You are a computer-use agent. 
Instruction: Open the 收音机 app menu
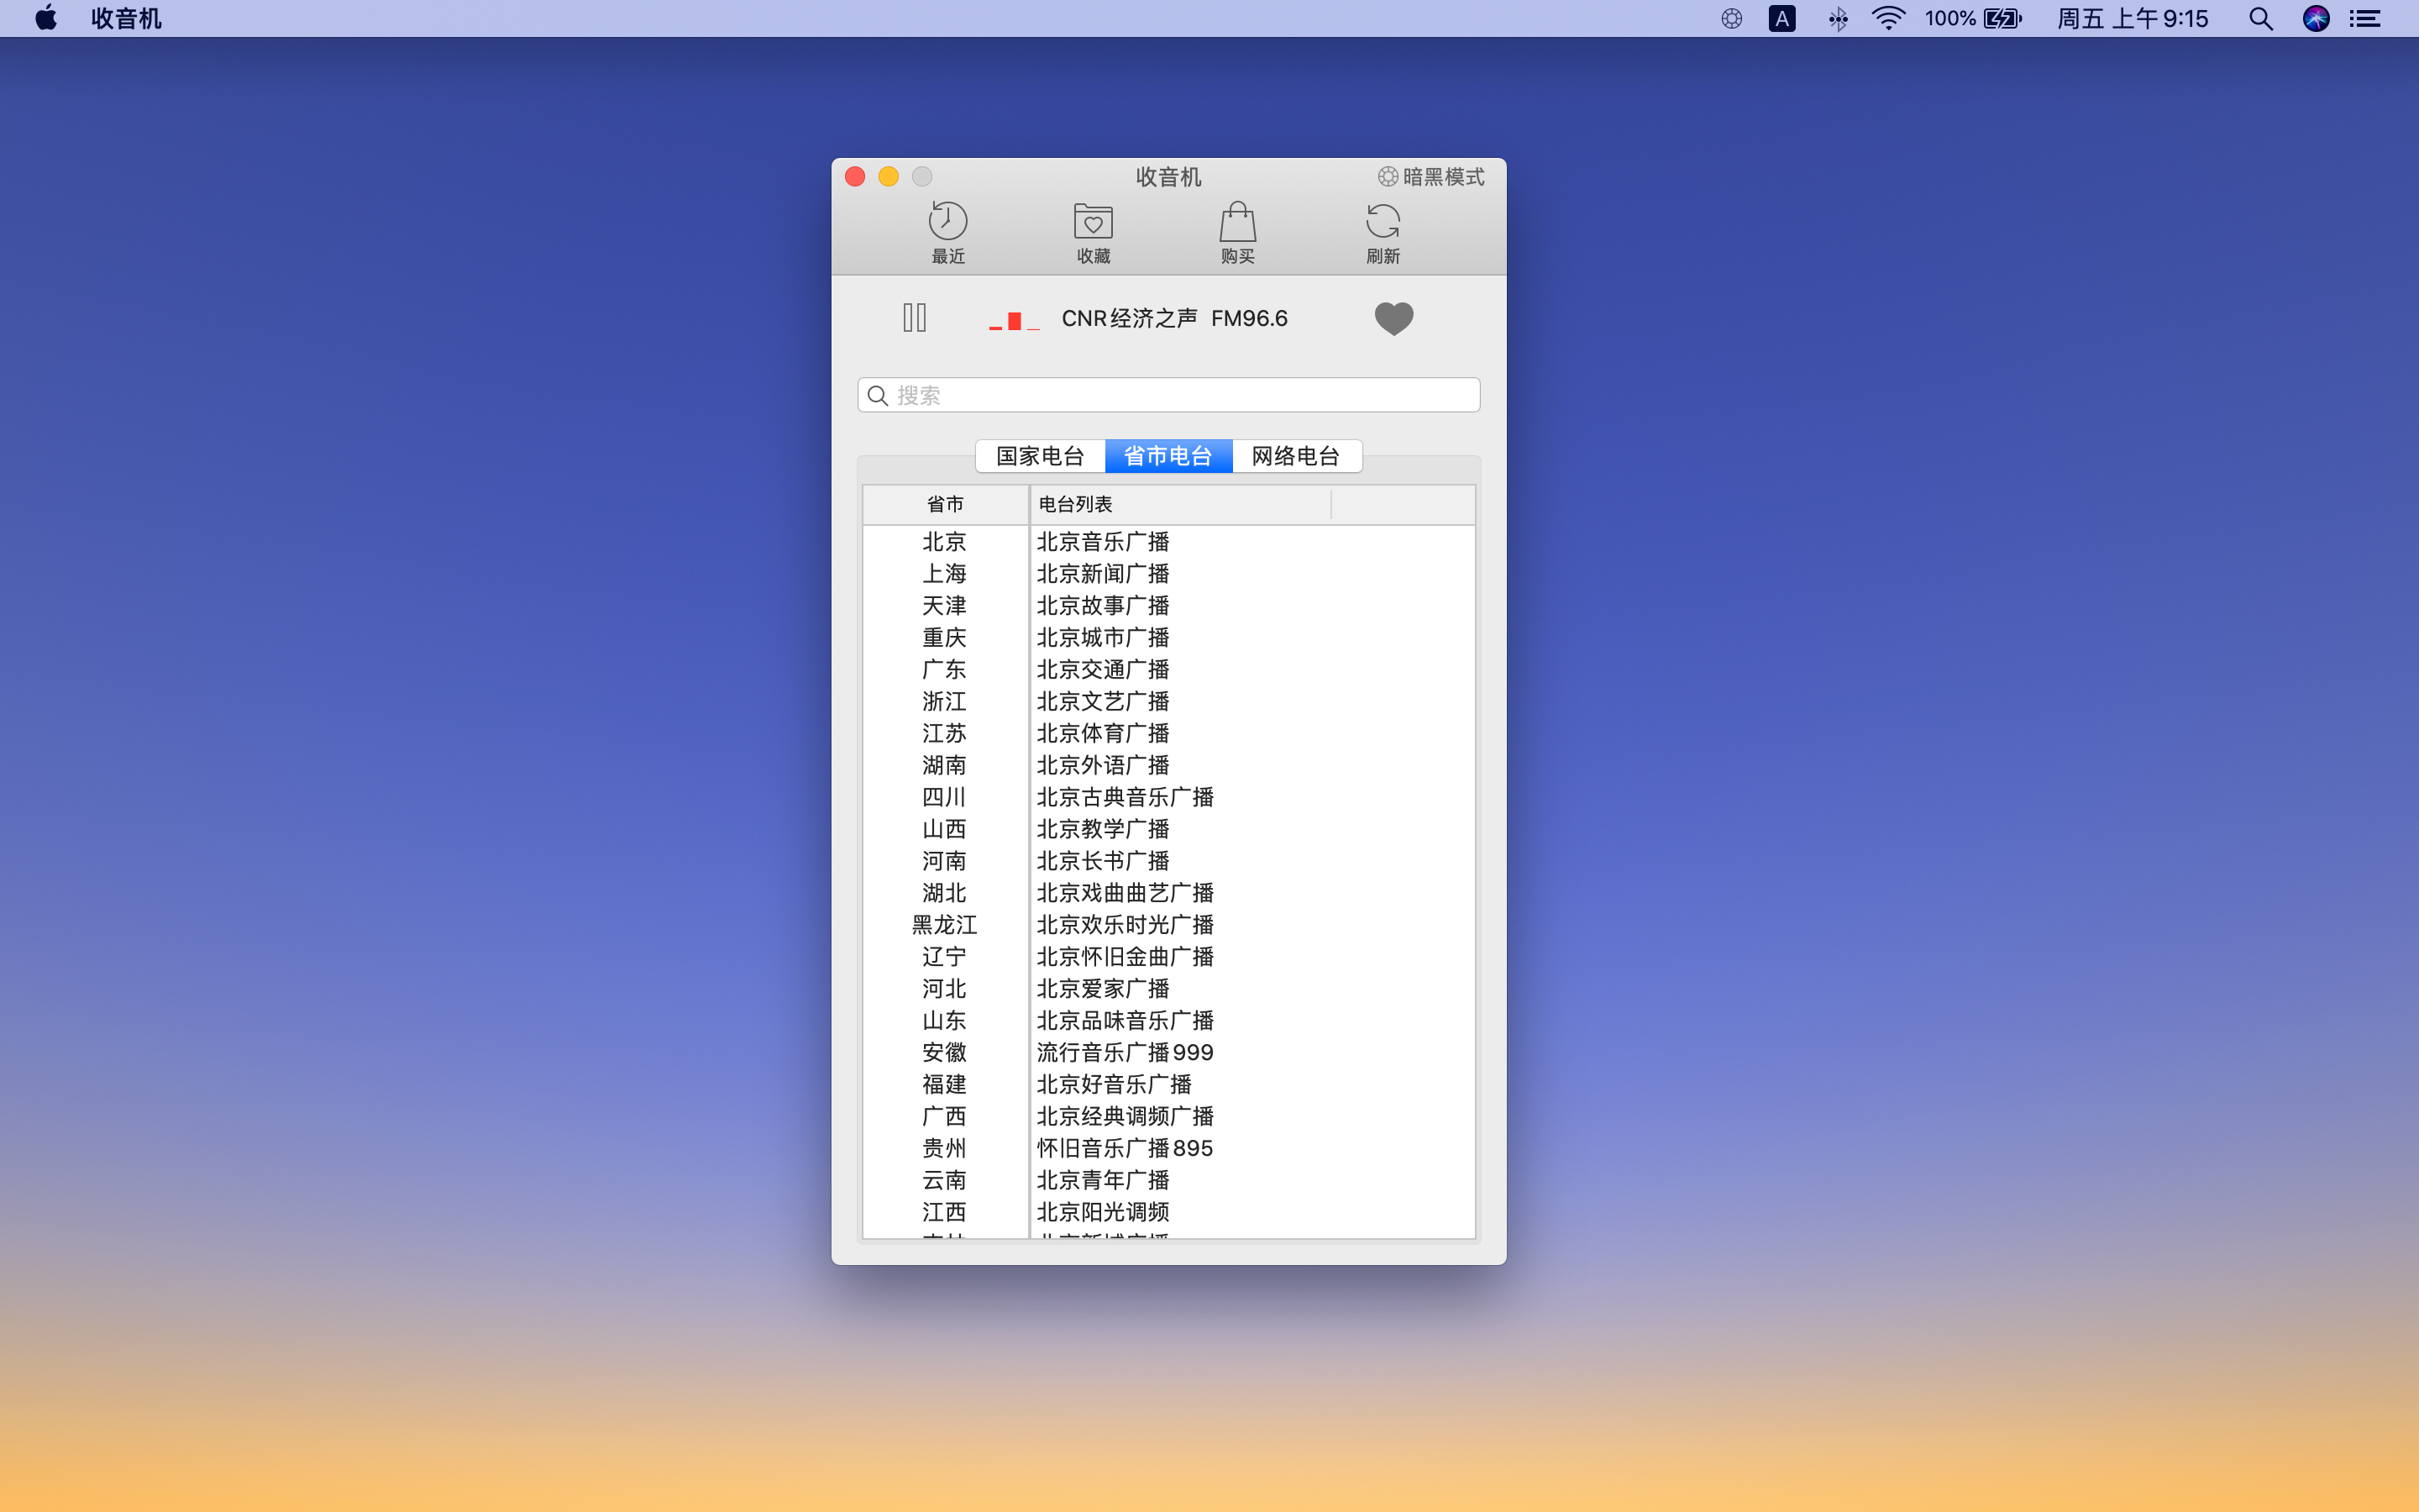coord(126,19)
